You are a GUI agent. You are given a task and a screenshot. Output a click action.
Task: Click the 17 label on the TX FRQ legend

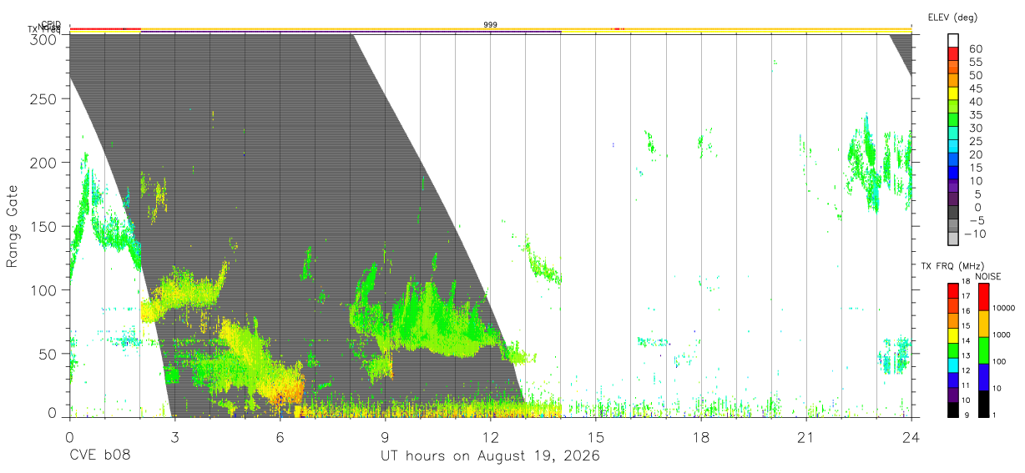[966, 296]
